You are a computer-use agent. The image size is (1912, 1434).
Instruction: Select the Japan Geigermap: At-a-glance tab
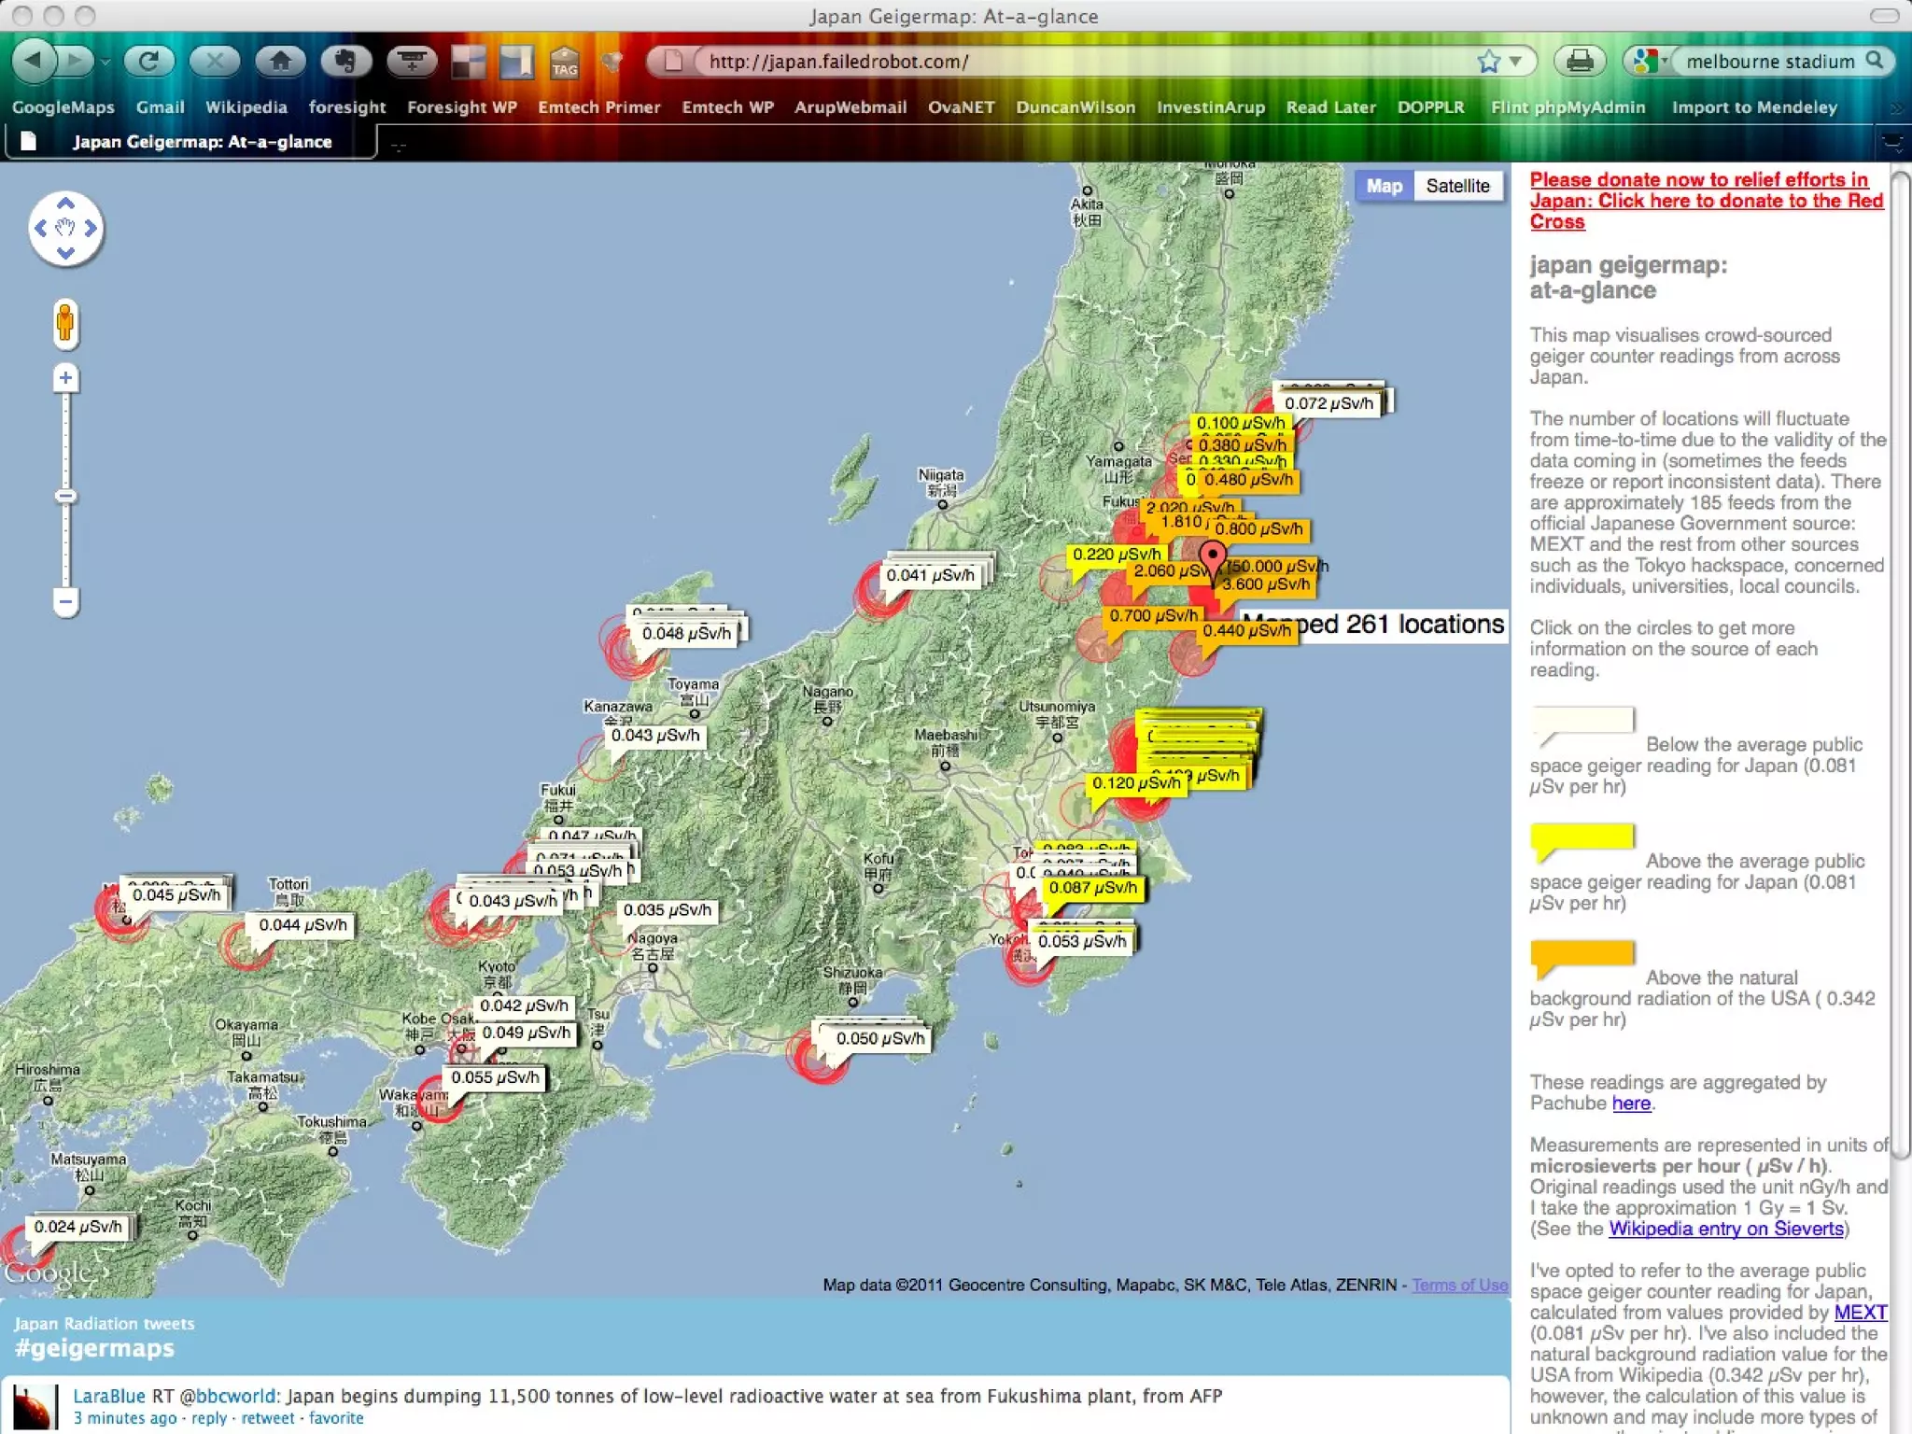tap(201, 142)
